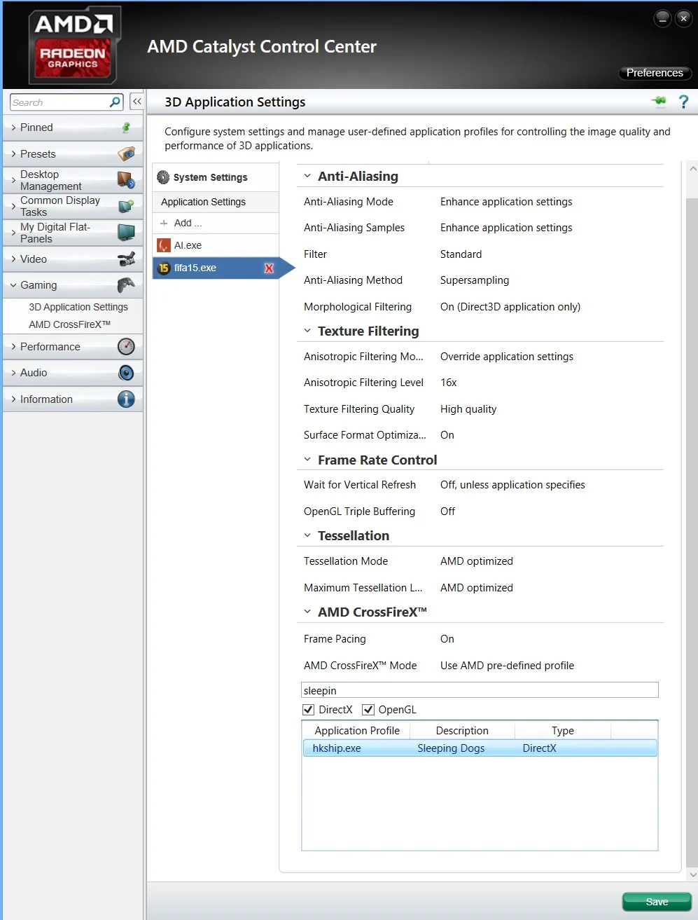This screenshot has height=920, width=698.
Task: Expand the Presets section
Action: pyautogui.click(x=13, y=154)
